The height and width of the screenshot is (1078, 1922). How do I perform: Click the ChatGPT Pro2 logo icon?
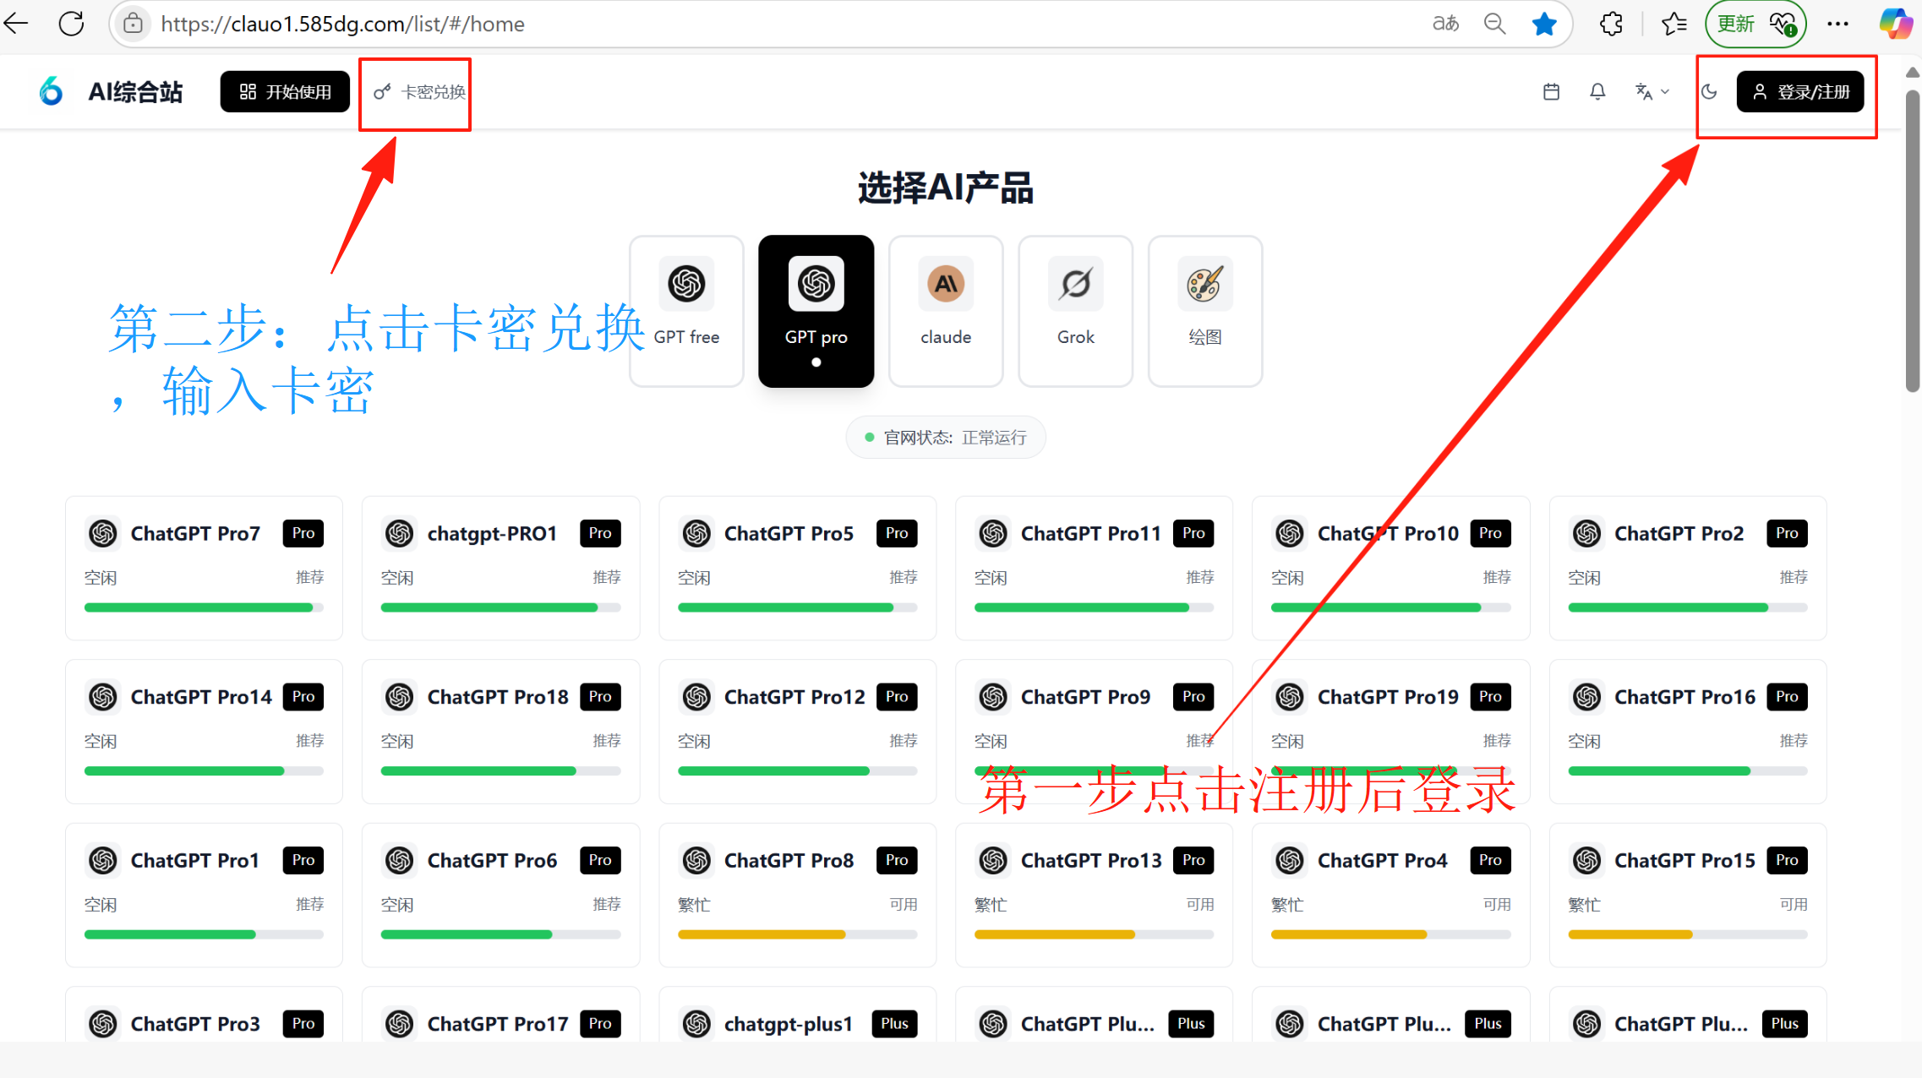(x=1586, y=533)
